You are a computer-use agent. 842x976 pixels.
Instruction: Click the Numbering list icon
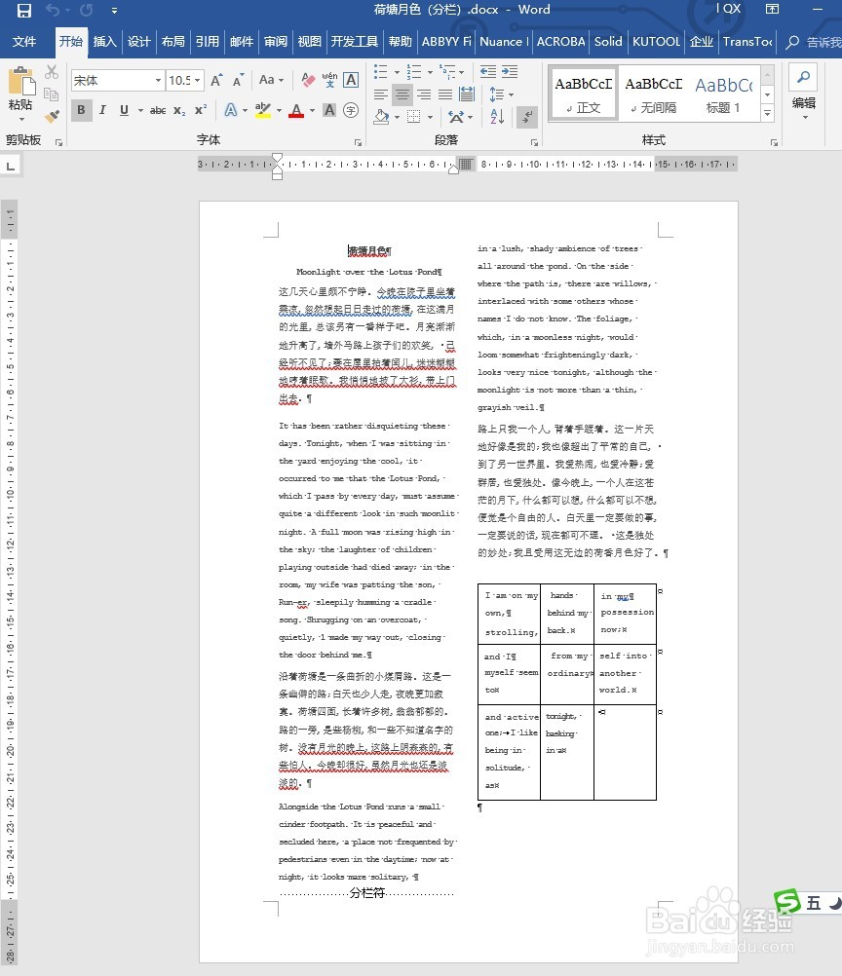coord(413,71)
